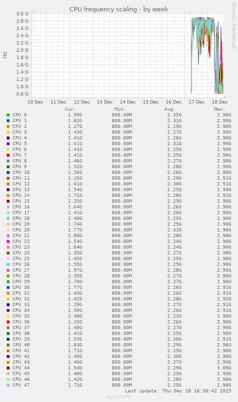Click the Cur: column header
238x402 pixels.
point(70,109)
